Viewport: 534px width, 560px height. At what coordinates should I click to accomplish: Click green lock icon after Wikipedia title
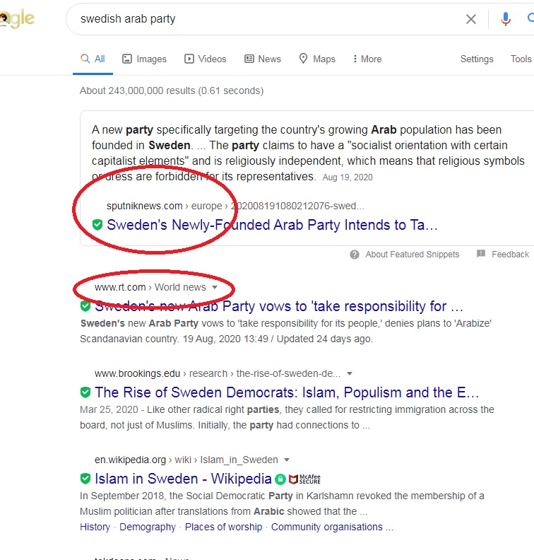(x=280, y=479)
